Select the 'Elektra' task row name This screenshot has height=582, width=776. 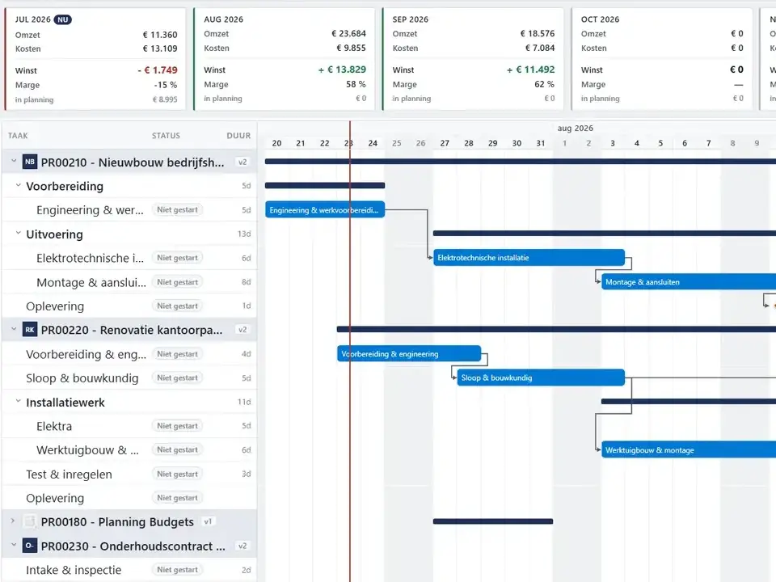(x=54, y=426)
